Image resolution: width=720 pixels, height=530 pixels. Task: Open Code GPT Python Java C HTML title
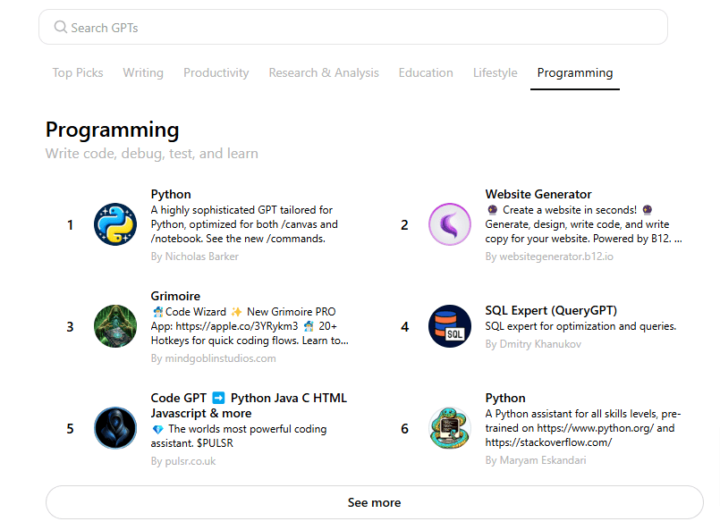click(249, 405)
